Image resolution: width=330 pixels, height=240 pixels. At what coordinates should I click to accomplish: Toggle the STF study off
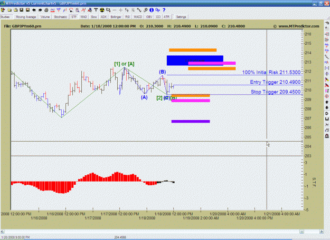(74, 17)
